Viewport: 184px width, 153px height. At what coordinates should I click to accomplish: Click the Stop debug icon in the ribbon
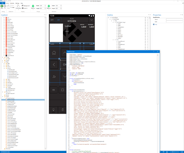(x=5, y=6)
